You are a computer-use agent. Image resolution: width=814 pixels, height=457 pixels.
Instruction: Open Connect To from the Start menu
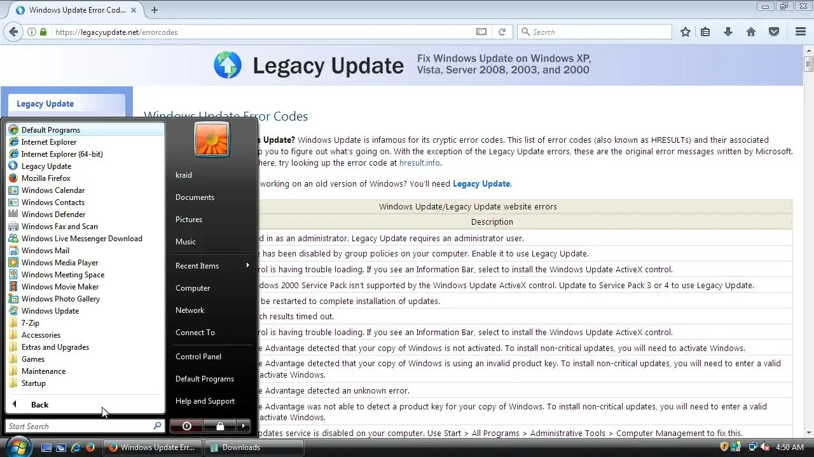point(211,332)
